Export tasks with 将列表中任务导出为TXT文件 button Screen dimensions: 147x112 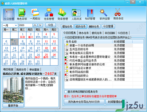84,102
